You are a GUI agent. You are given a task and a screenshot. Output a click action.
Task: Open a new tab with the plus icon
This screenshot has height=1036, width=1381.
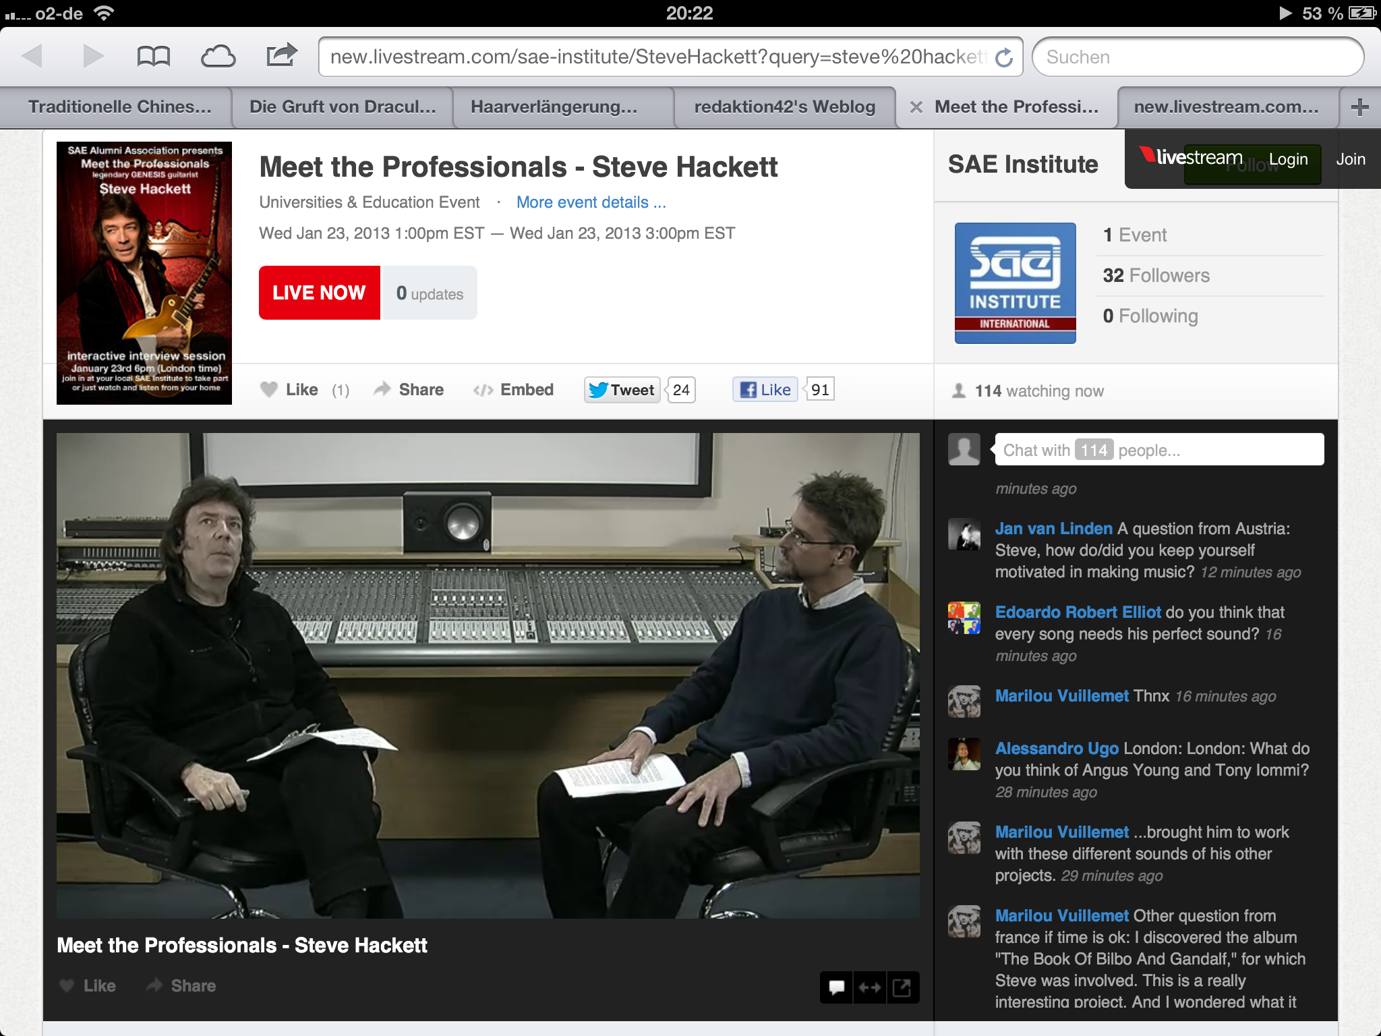pyautogui.click(x=1359, y=107)
